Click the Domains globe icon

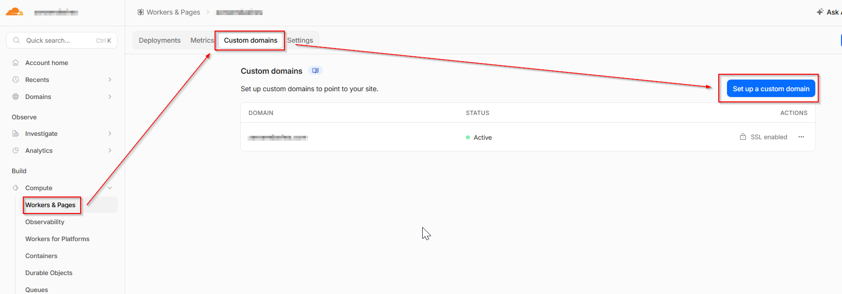click(16, 97)
